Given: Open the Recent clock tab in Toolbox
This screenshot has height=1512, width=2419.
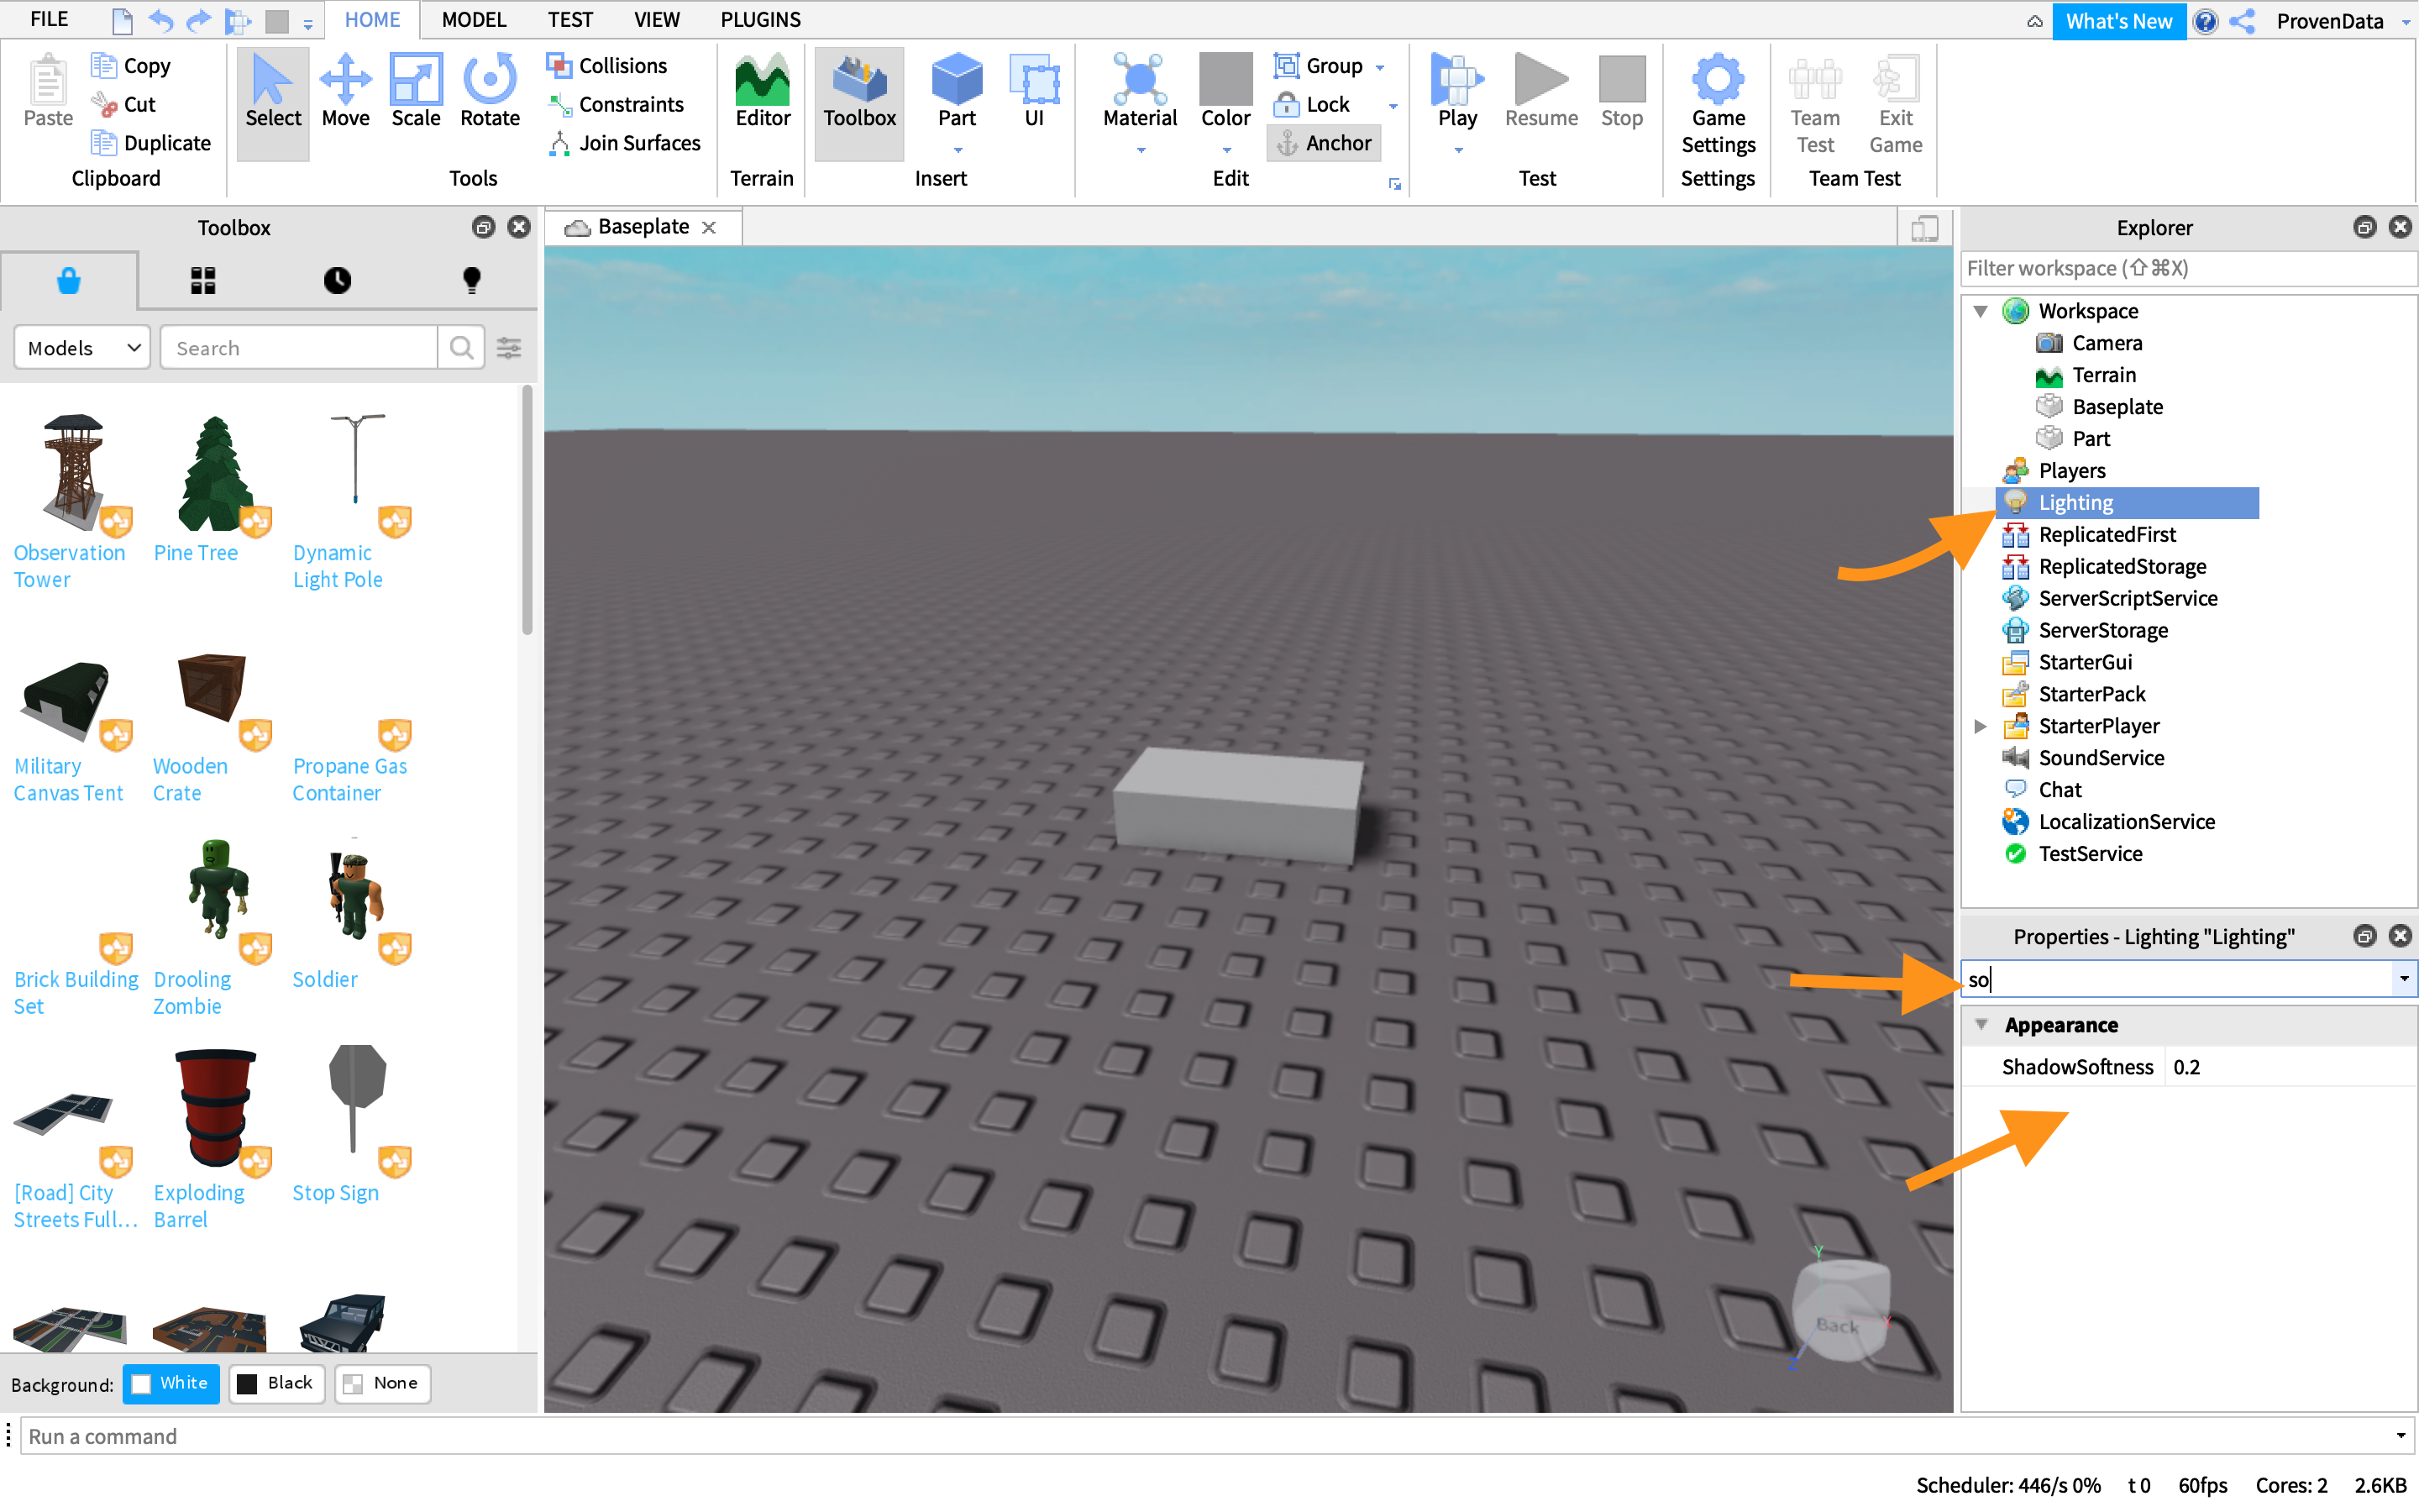Looking at the screenshot, I should pos(337,281).
